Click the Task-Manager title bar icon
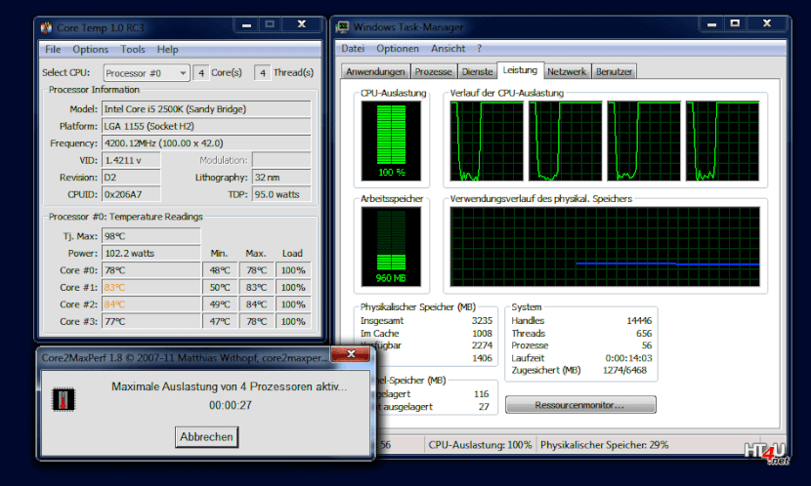The height and width of the screenshot is (486, 811). 342,27
